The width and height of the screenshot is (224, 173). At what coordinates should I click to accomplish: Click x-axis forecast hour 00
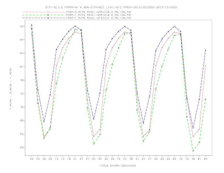(32, 159)
